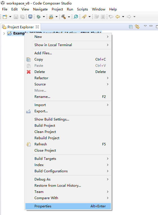Click the Flash pen tool icon
Screen dimensions: 158x215
click(x=84, y=17)
